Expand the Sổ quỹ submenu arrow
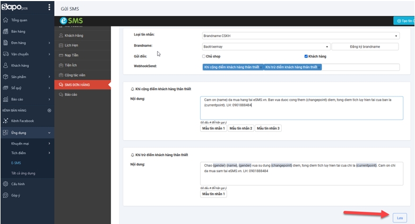This screenshot has height=224, width=415. [x=49, y=88]
